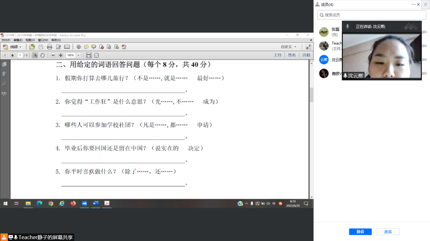Enter full screen read mode
Image resolution: width=430 pixels, height=241 pixels.
tap(308, 47)
